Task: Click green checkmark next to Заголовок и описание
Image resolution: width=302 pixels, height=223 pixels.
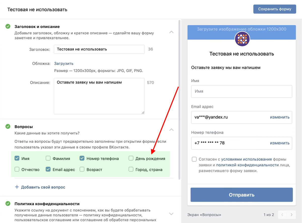Action: click(x=8, y=26)
